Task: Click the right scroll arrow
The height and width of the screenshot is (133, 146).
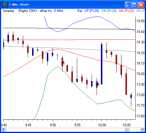Action: tap(142, 129)
